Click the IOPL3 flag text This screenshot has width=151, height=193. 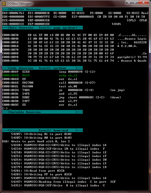(131, 20)
